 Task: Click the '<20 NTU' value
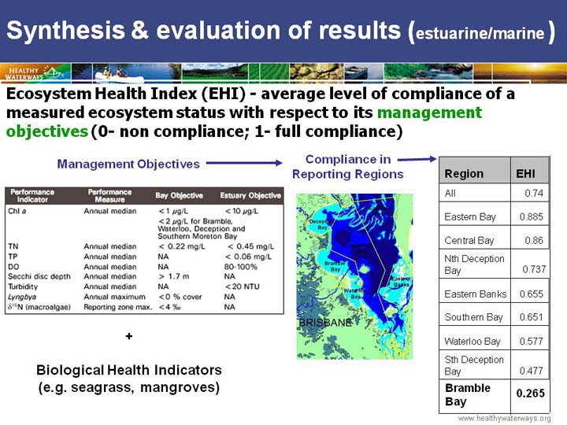point(242,286)
